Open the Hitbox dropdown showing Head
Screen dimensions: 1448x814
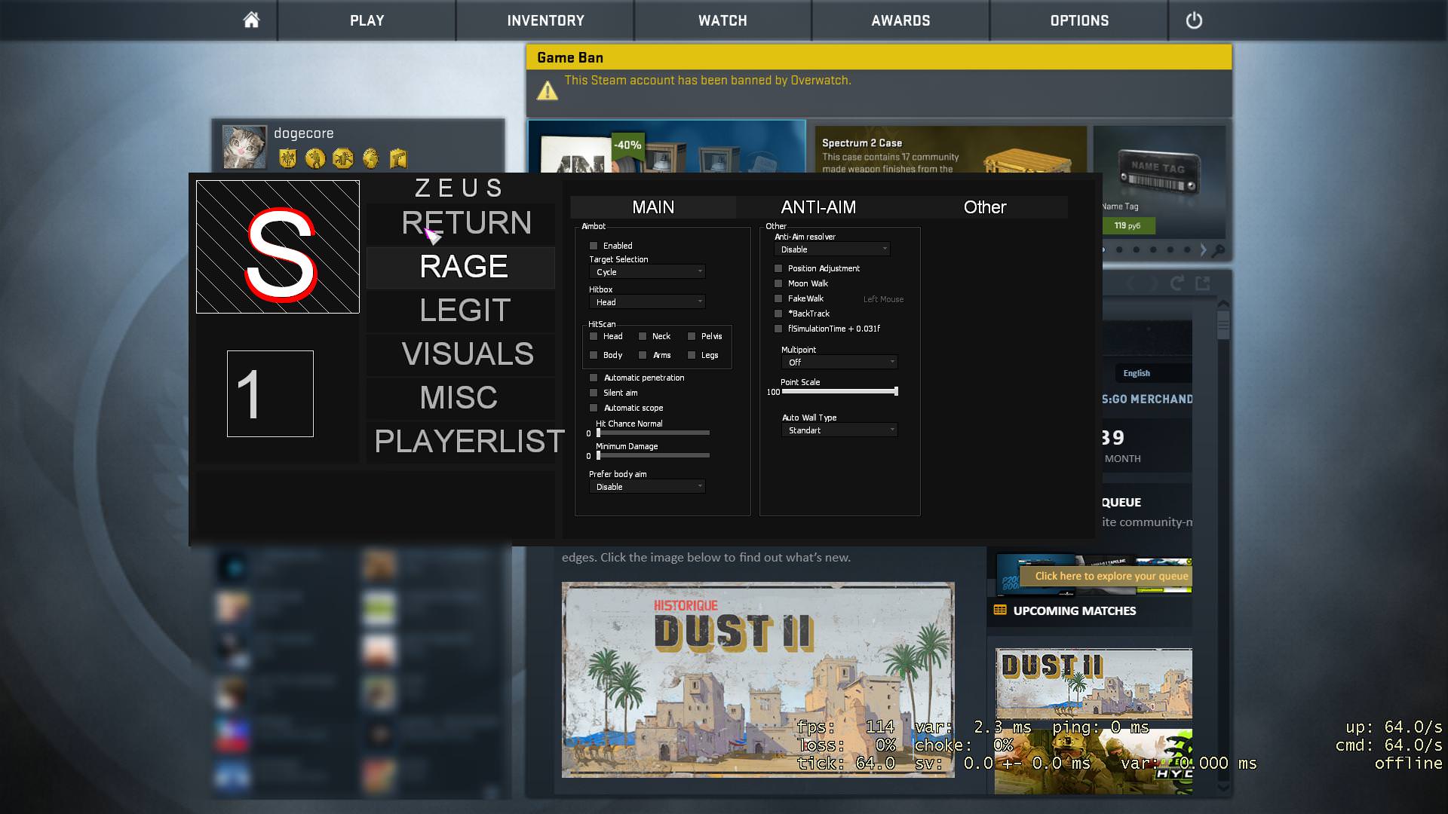click(647, 302)
